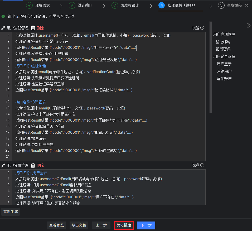Click plug icon beside 用户登录管理 title
The height and width of the screenshot is (231, 252).
[x=3, y=165]
